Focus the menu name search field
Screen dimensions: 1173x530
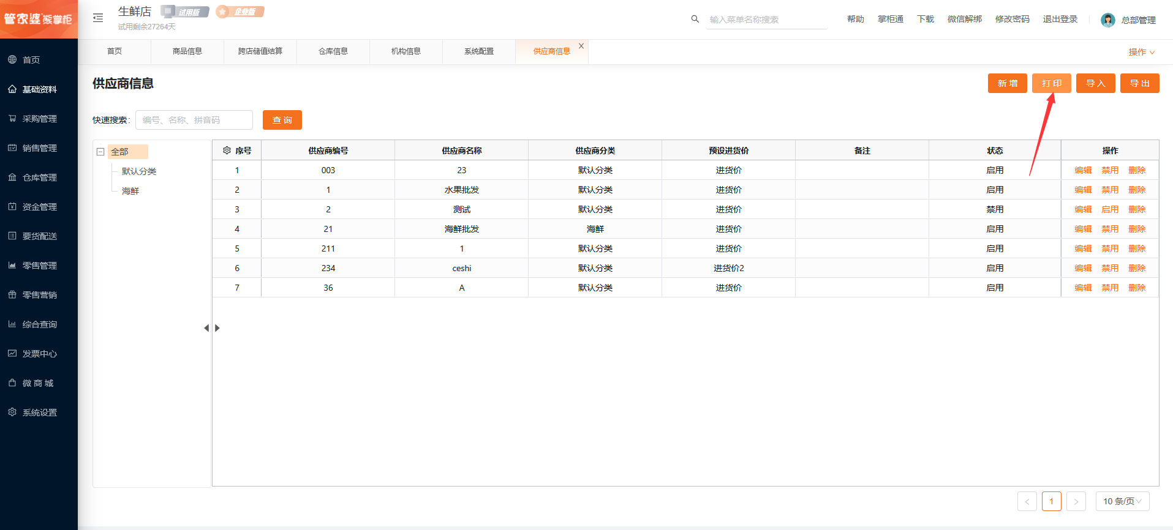pos(767,20)
